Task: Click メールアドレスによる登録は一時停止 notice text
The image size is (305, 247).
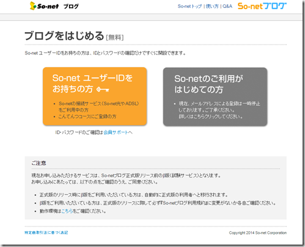Action: coord(220,110)
